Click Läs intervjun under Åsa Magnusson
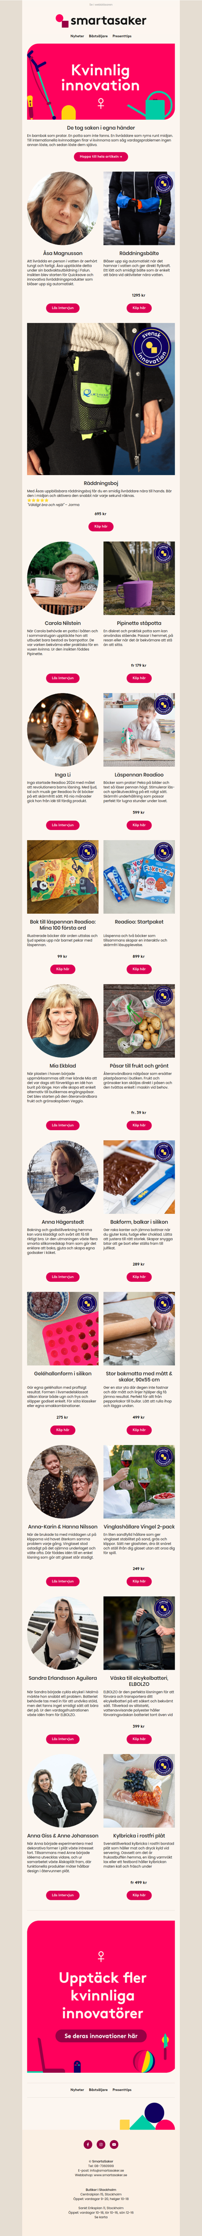This screenshot has height=2236, width=202. pos(62,308)
